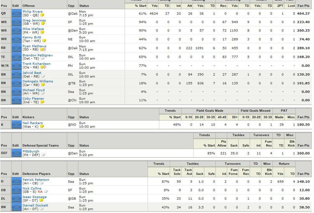This screenshot has width=314, height=213.
Task: Click the edit icon beside Darnell Dockett
Action: pyautogui.click(x=17, y=207)
